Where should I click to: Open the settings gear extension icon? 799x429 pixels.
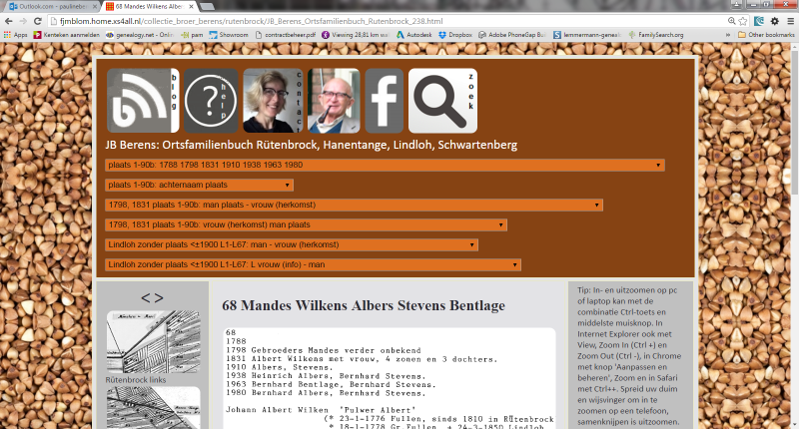pos(775,21)
